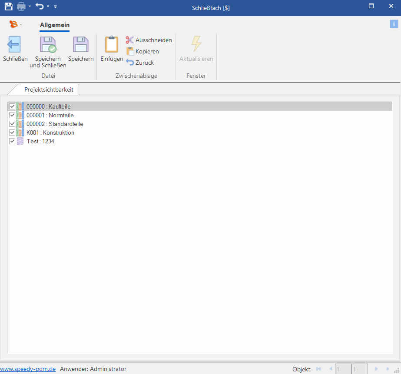Open the print dropdown arrow in title bar

coord(30,7)
